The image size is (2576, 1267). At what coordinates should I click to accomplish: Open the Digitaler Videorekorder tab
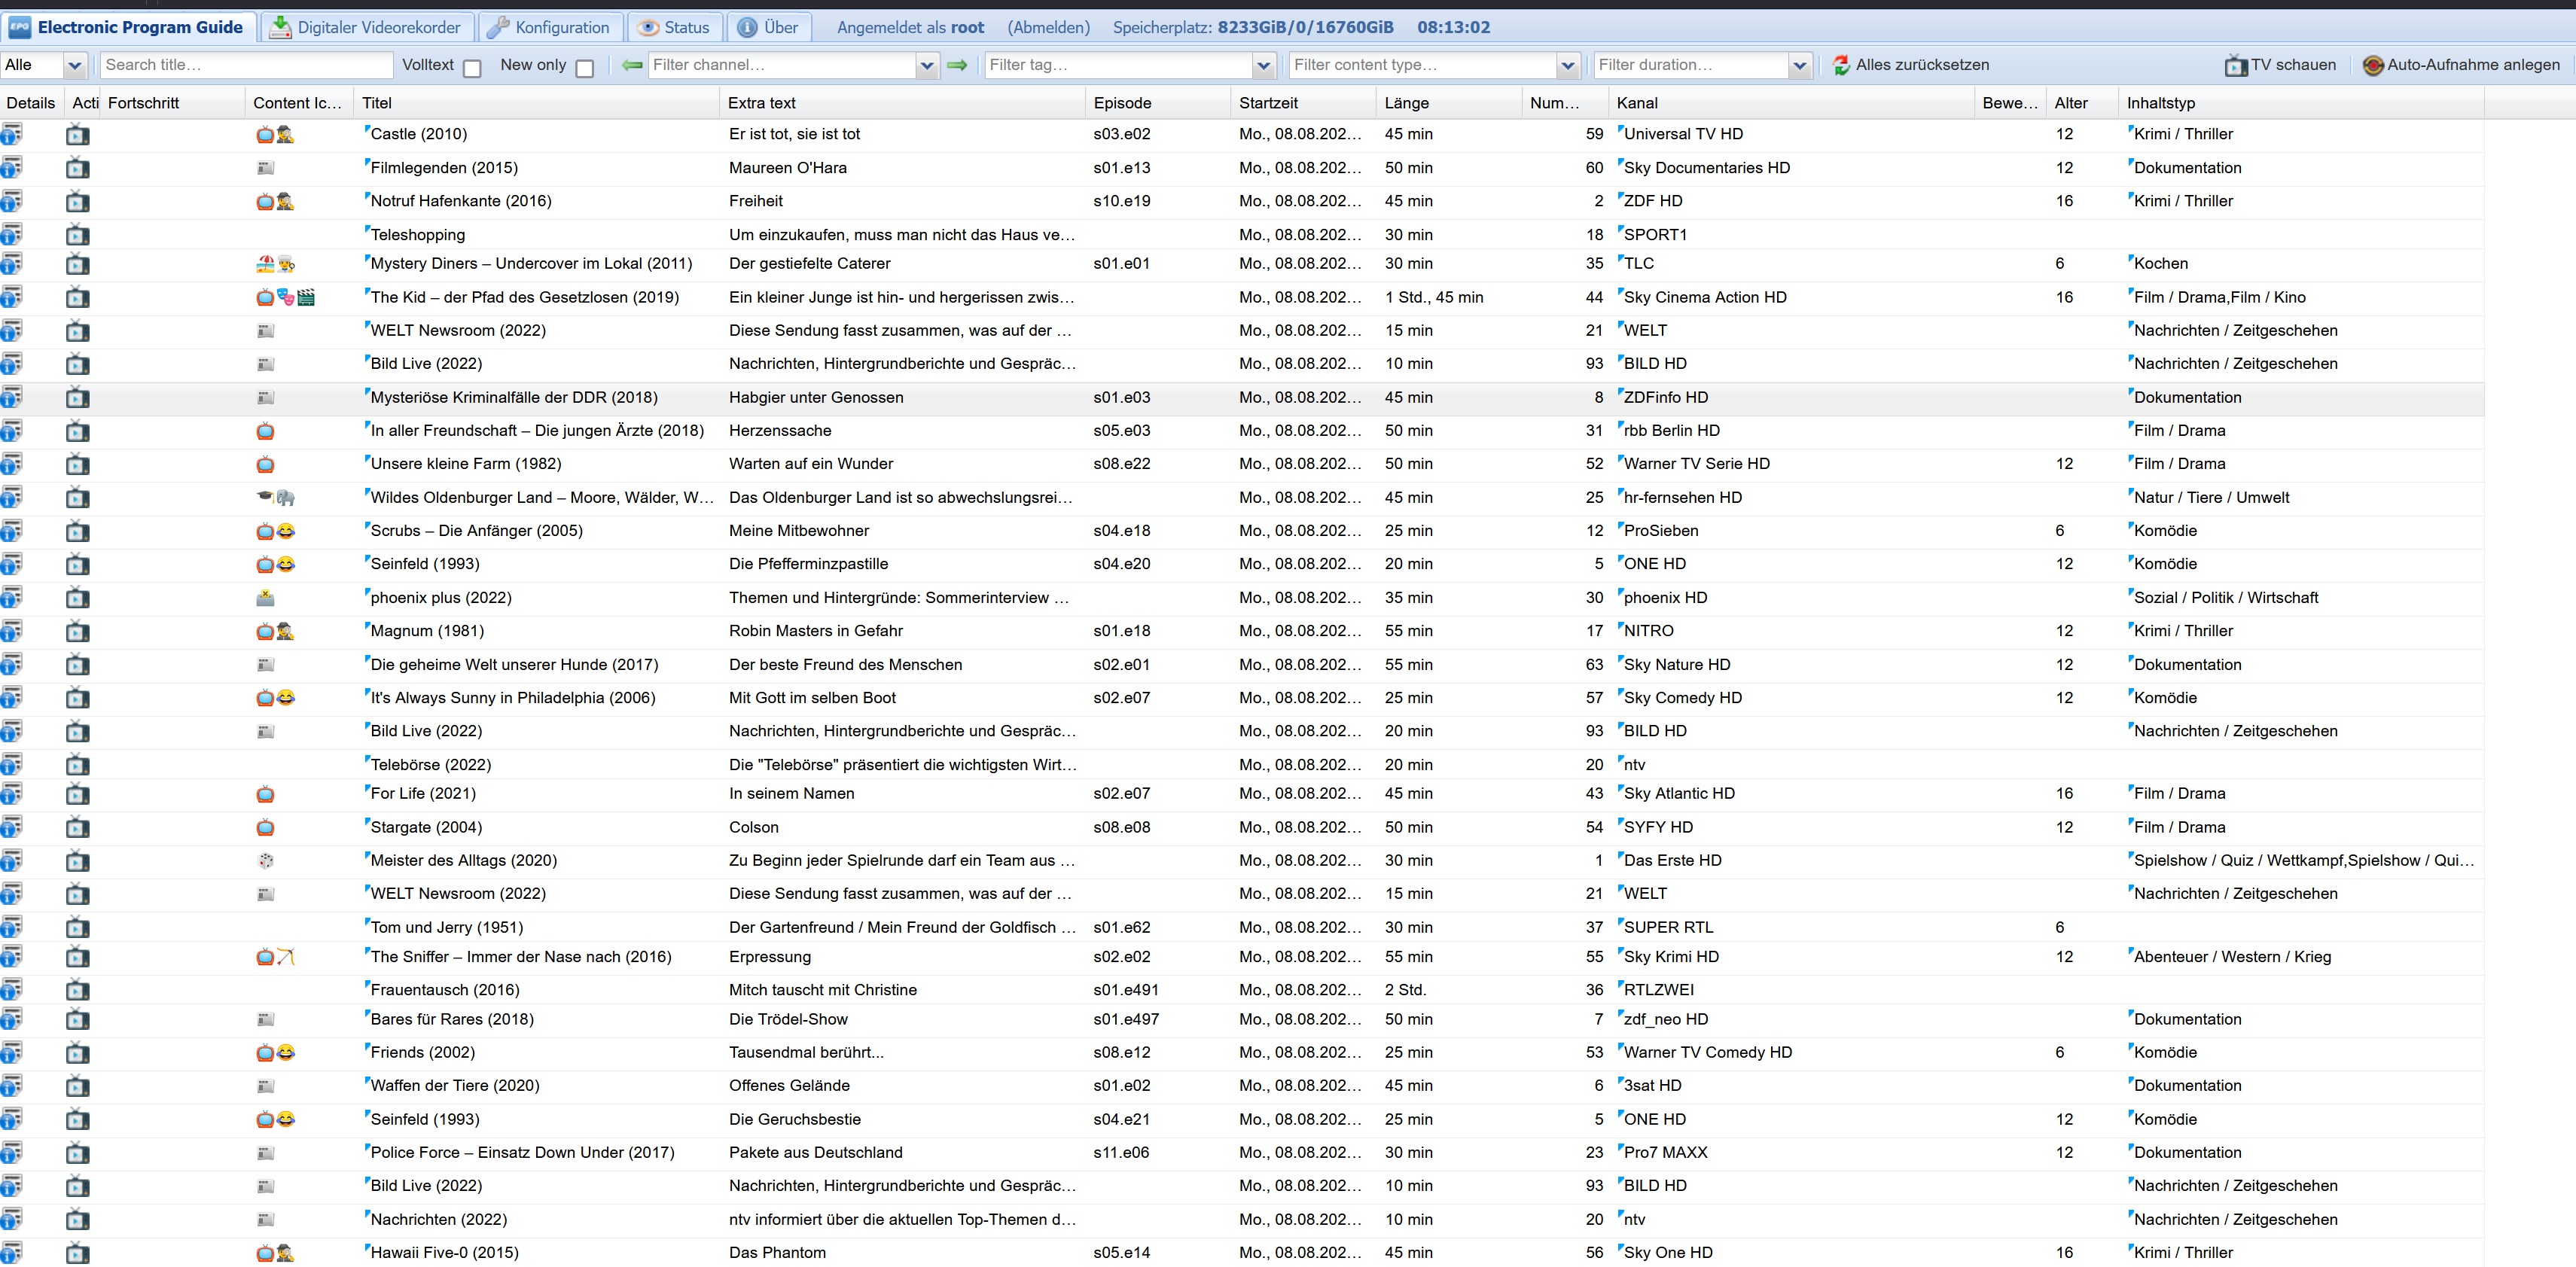click(x=366, y=27)
